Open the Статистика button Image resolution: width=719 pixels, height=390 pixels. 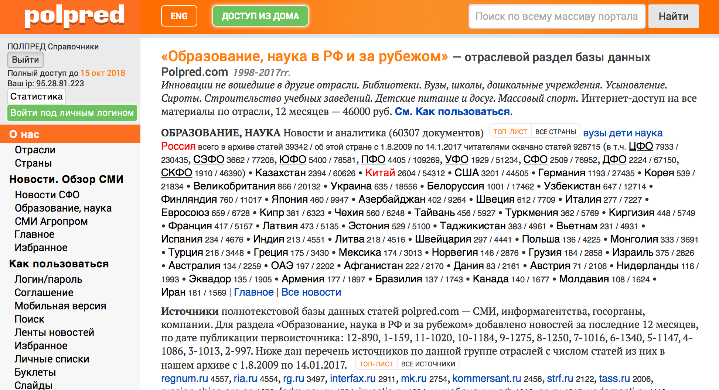point(37,97)
